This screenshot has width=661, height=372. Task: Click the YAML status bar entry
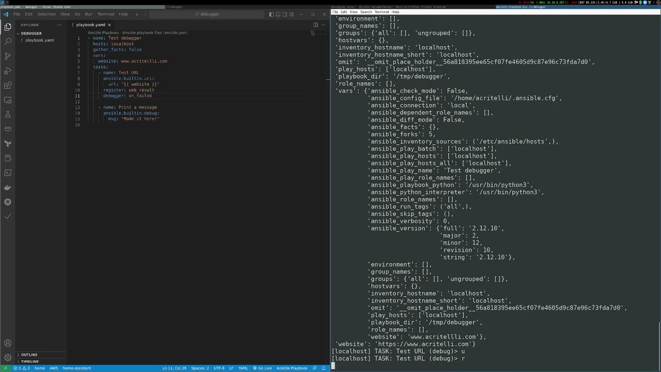click(x=243, y=368)
